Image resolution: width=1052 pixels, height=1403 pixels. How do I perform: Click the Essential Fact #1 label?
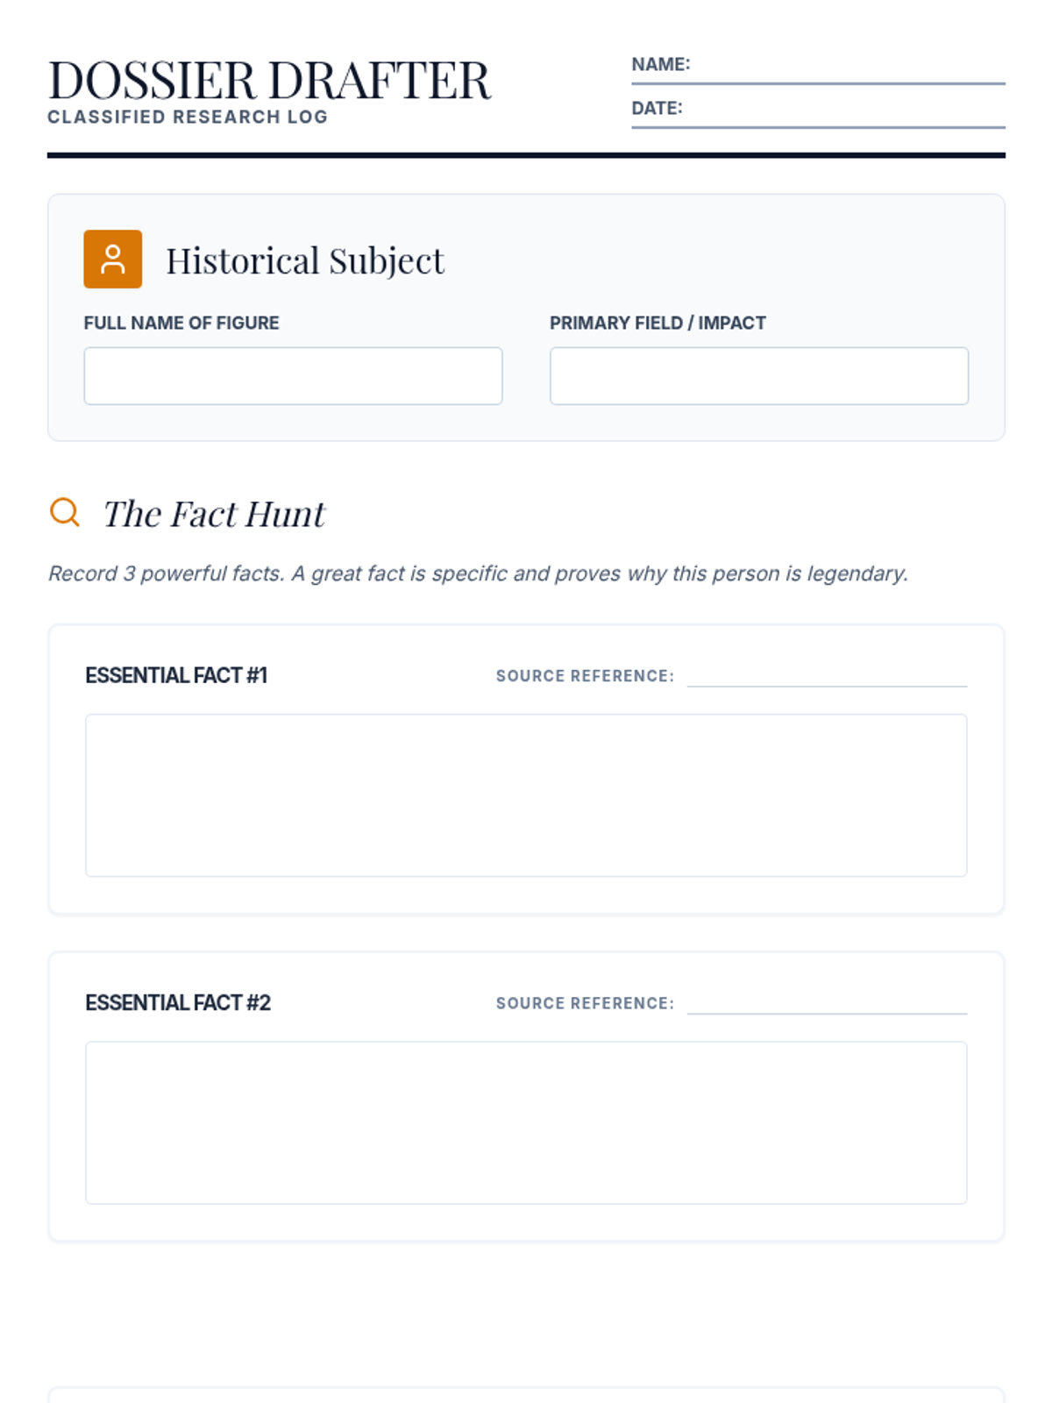click(176, 675)
